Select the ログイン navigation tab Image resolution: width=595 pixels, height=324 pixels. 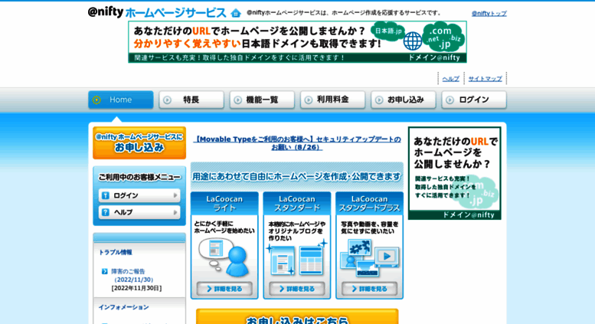474,100
